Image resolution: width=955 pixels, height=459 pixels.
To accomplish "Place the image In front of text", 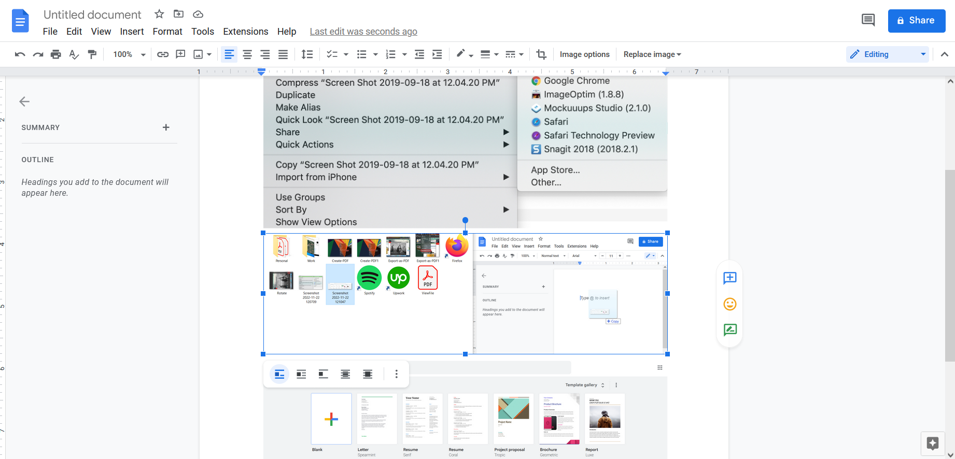I will coord(368,374).
